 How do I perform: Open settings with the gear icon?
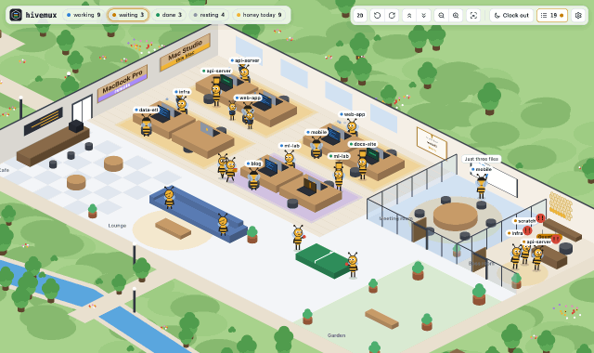click(578, 16)
